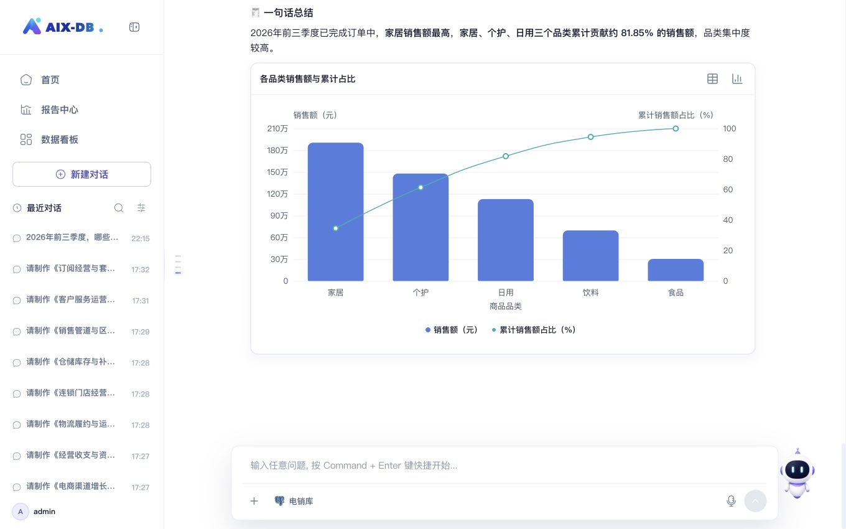The width and height of the screenshot is (846, 529).
Task: Open conversation 请制作《销售管道与区…
Action: click(81, 331)
